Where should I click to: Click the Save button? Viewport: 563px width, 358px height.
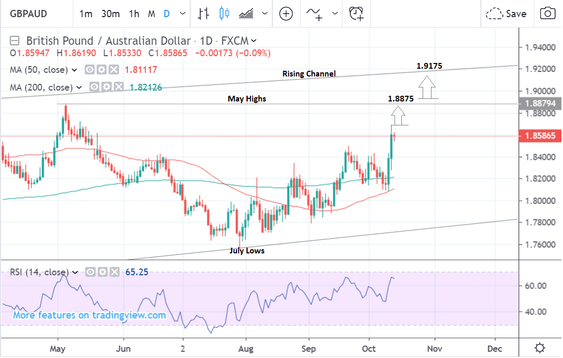coord(506,14)
